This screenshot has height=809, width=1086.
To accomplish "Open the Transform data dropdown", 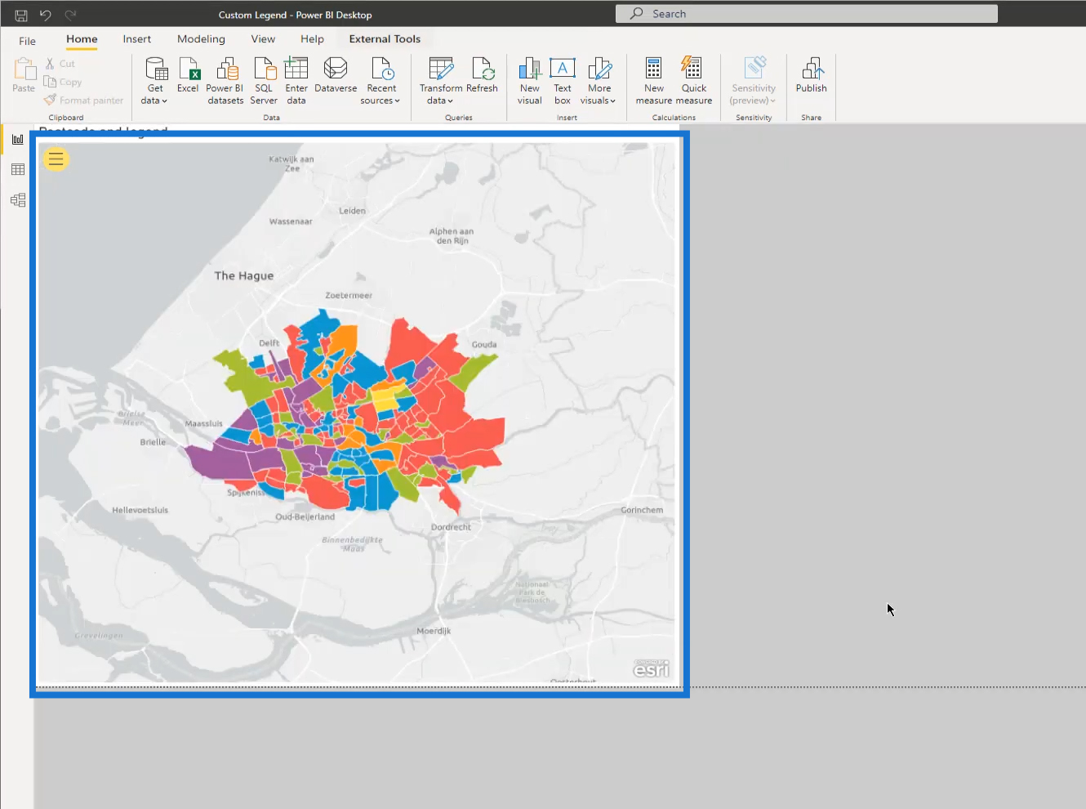I will [x=441, y=81].
